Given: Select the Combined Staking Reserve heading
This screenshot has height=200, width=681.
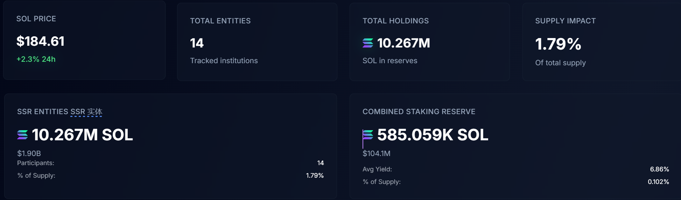Looking at the screenshot, I should 419,112.
